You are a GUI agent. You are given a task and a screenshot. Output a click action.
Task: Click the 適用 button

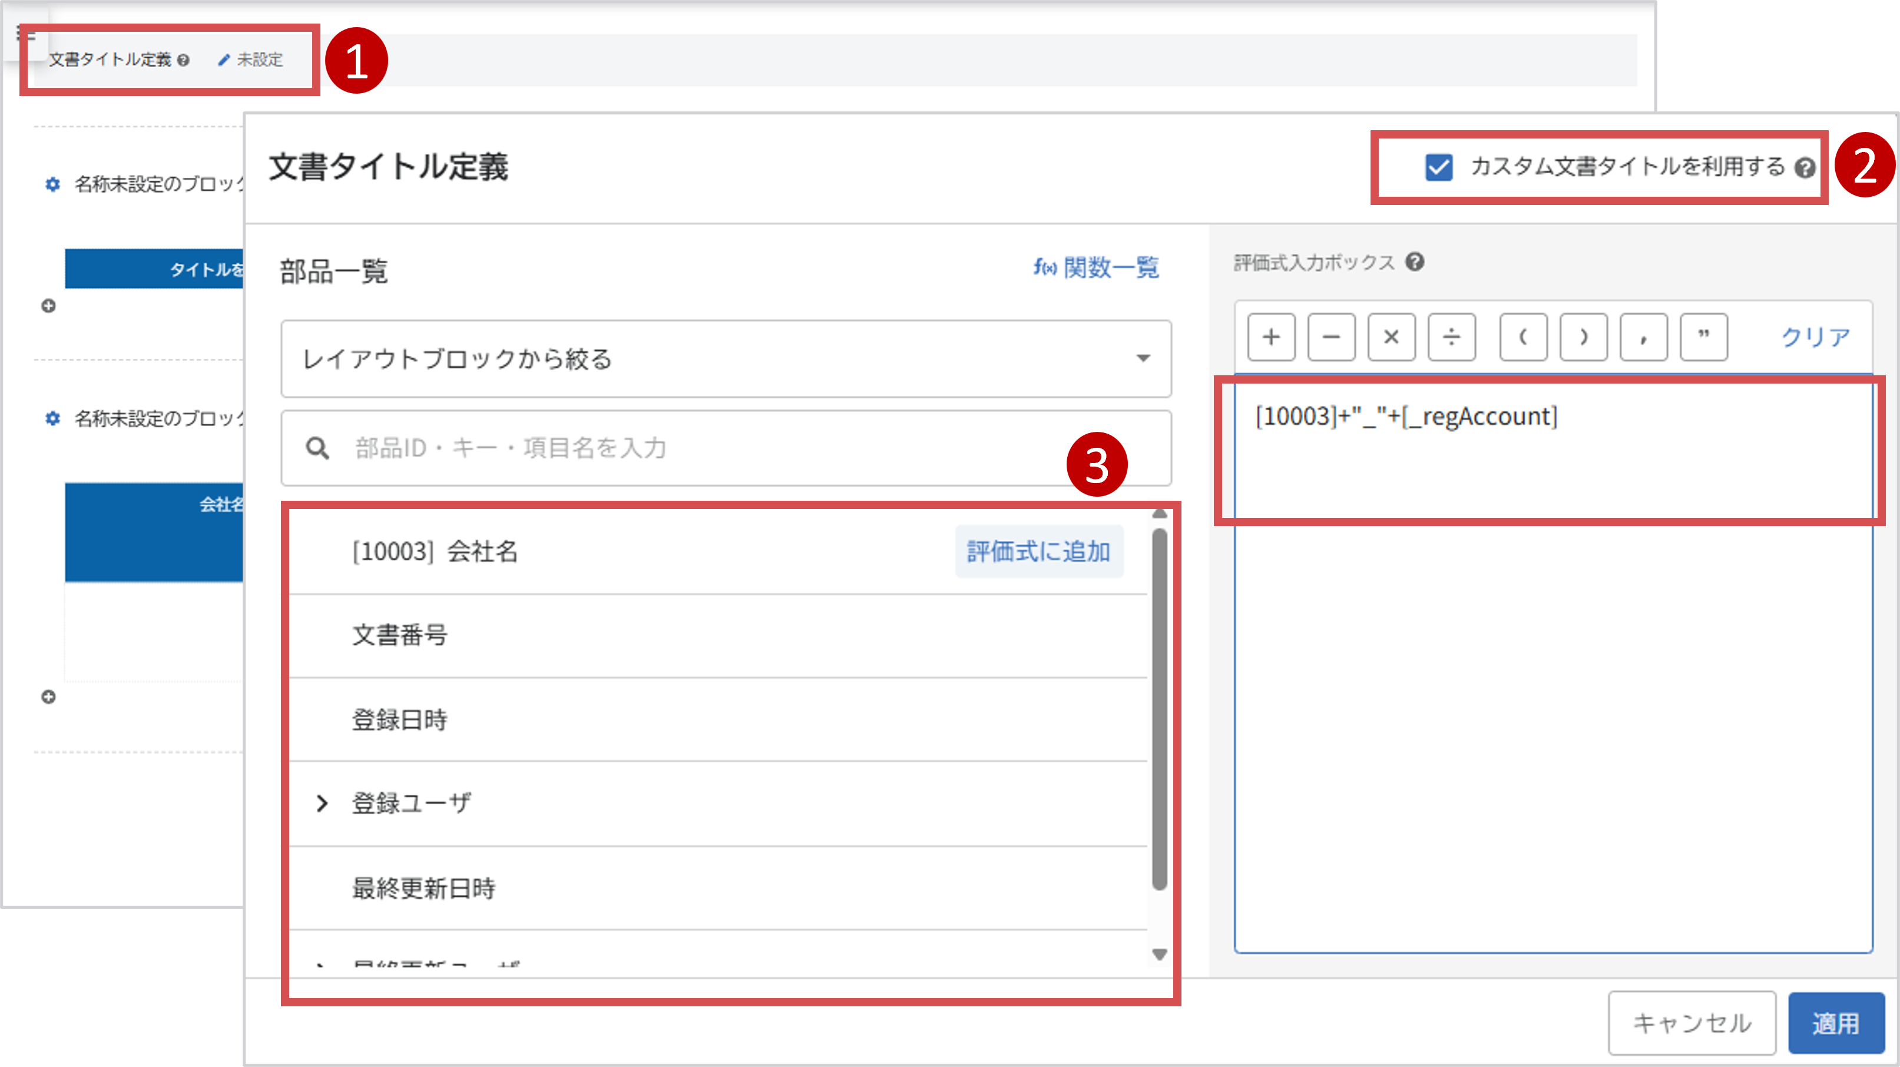[1836, 1023]
